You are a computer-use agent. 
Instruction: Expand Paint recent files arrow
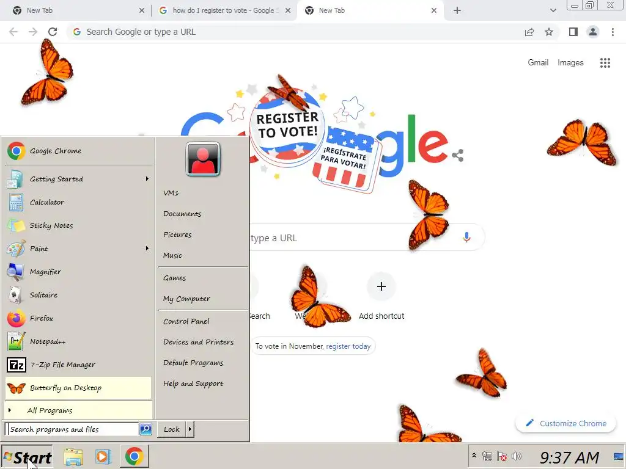(x=147, y=249)
